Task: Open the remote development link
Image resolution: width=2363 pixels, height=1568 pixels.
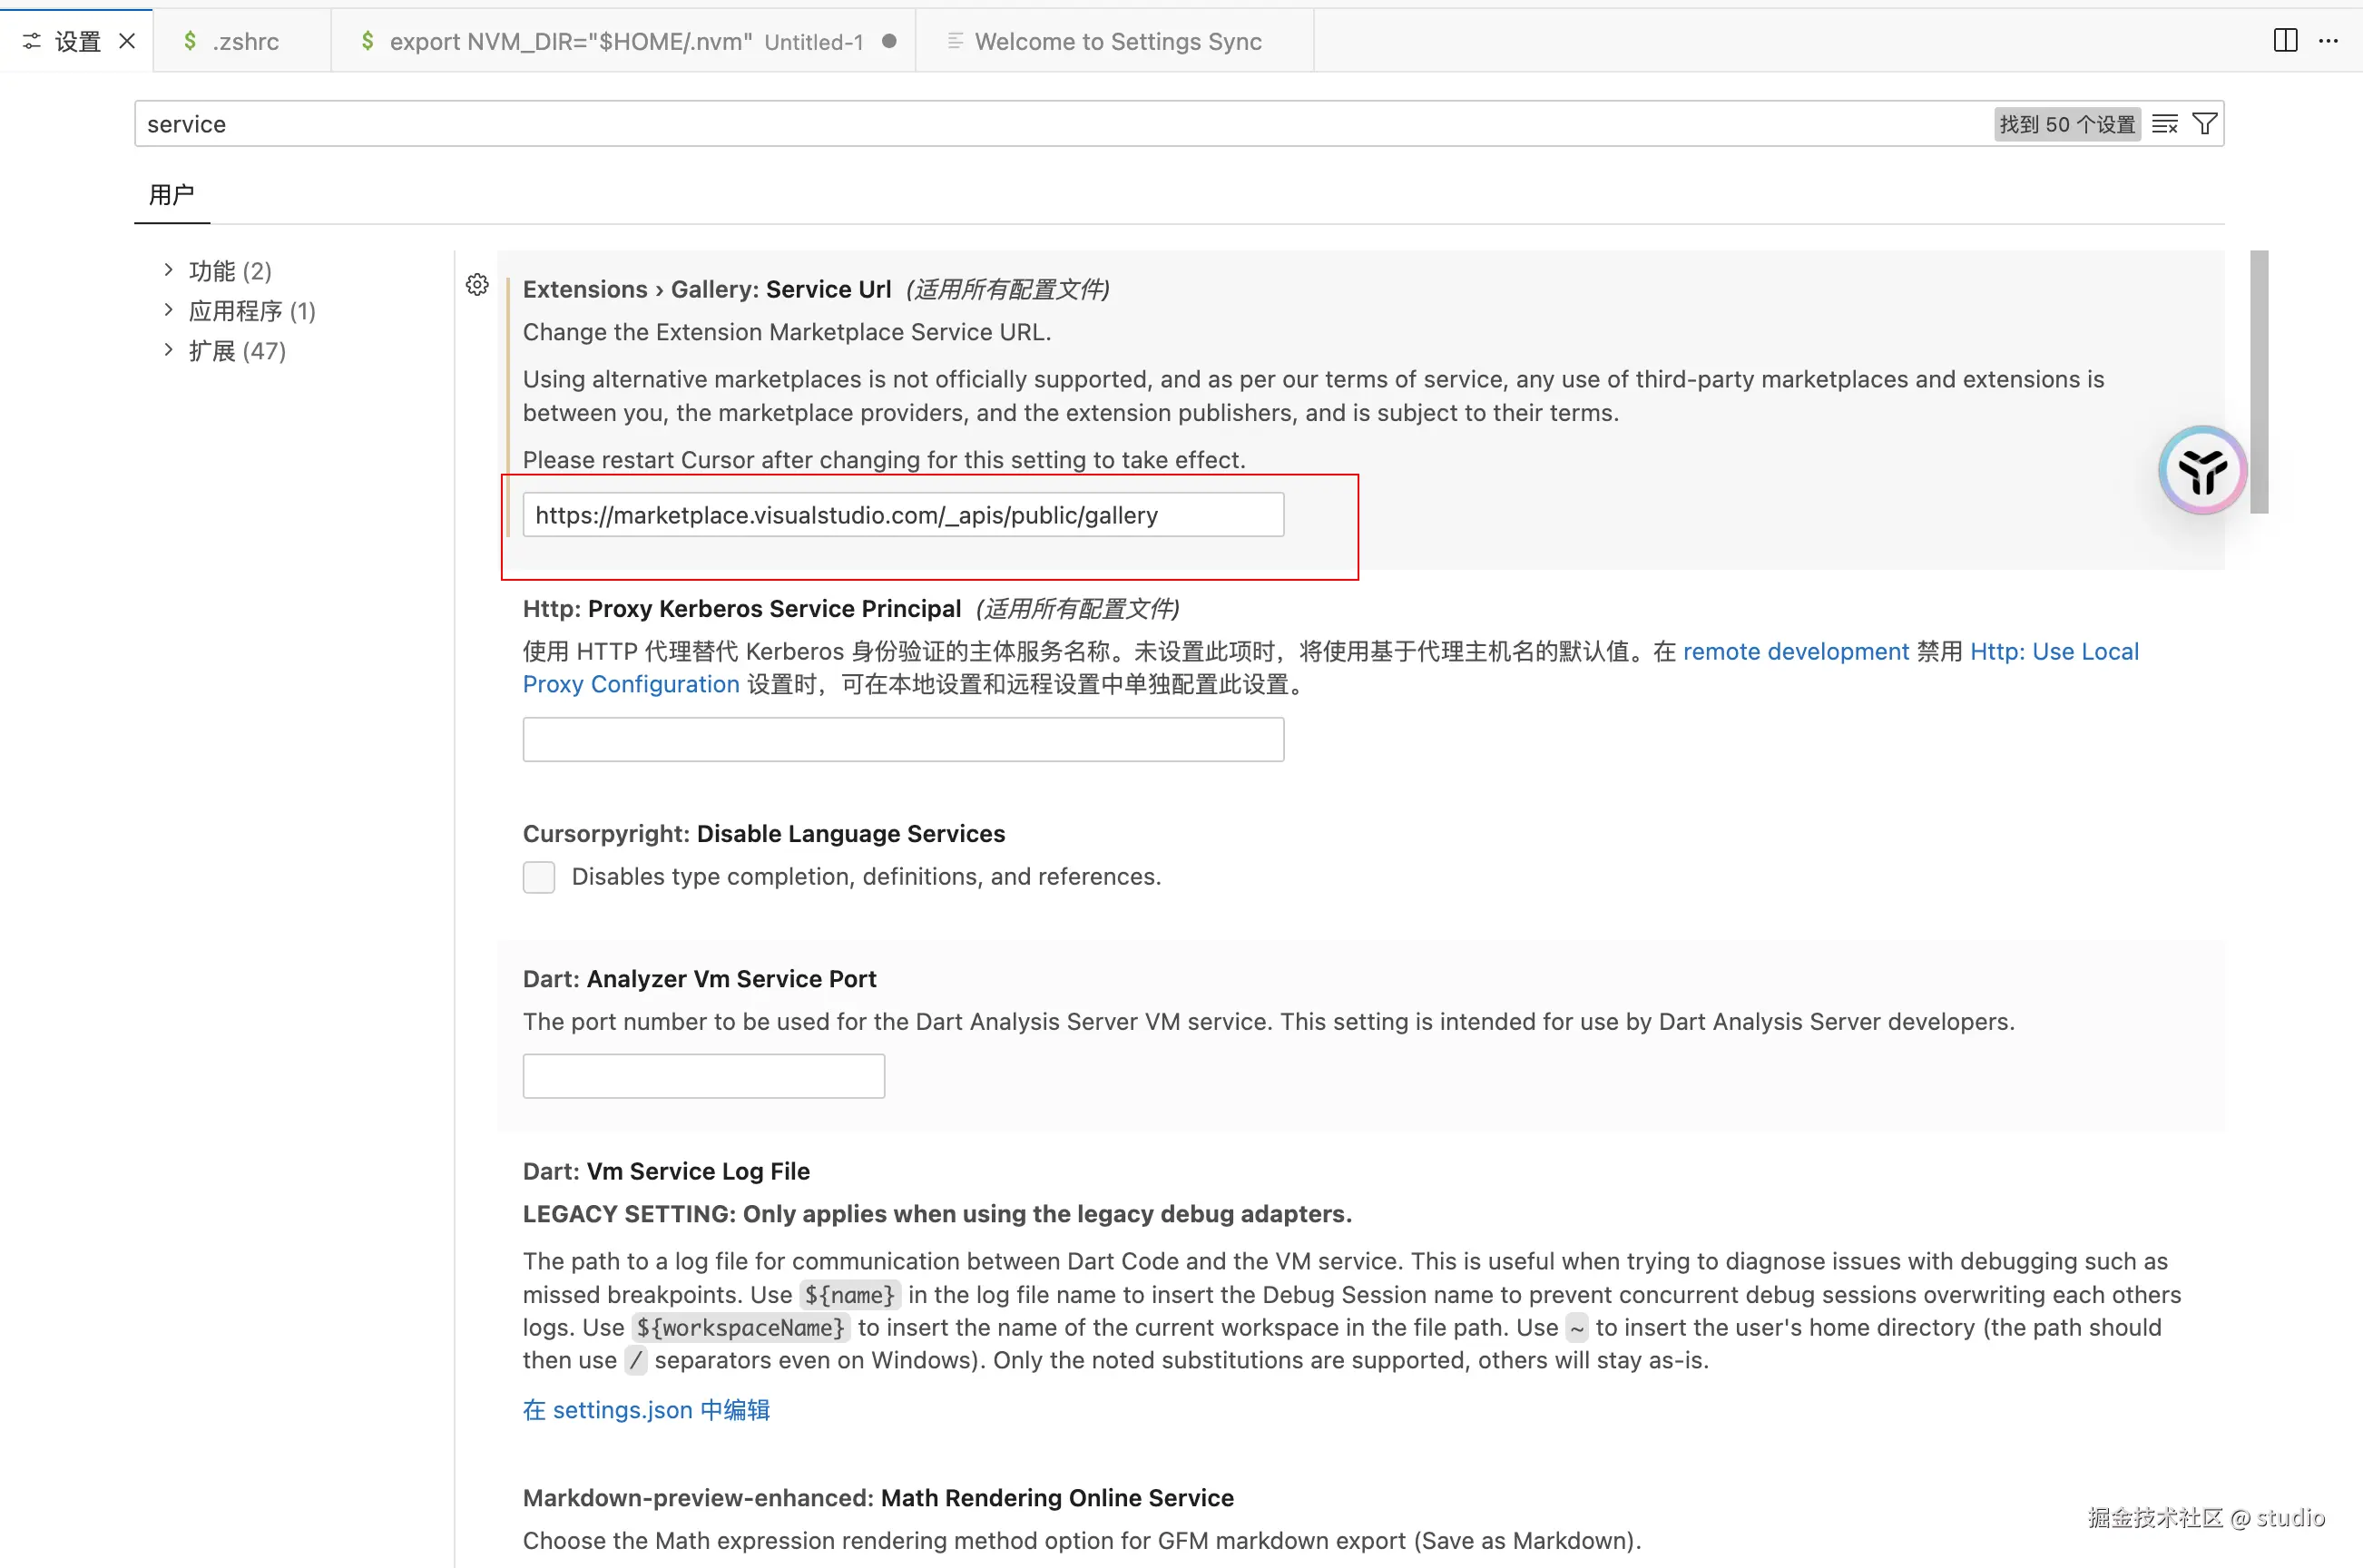Action: 1795,651
